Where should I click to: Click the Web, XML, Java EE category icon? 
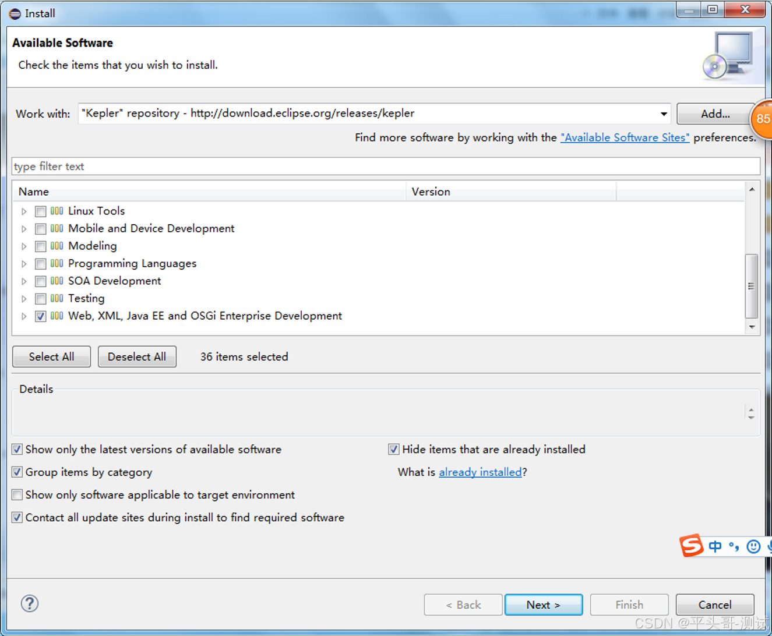pyautogui.click(x=57, y=316)
